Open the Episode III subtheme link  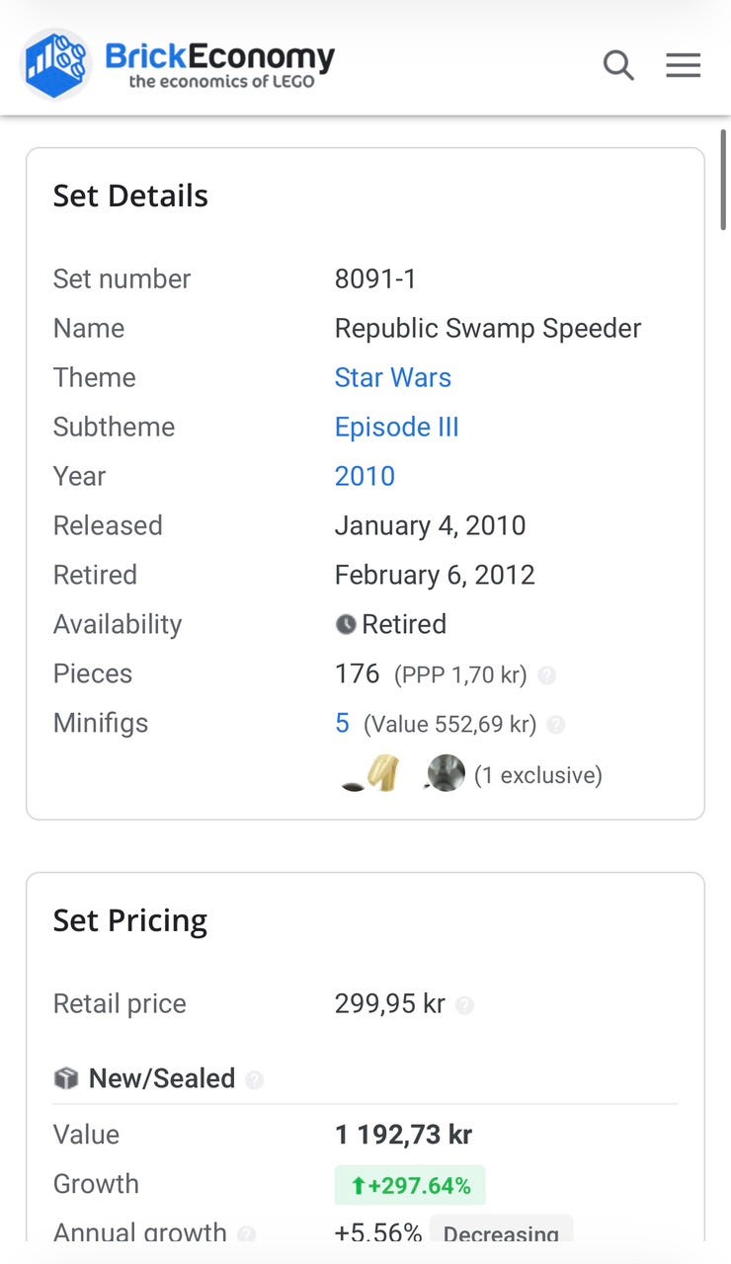[396, 427]
